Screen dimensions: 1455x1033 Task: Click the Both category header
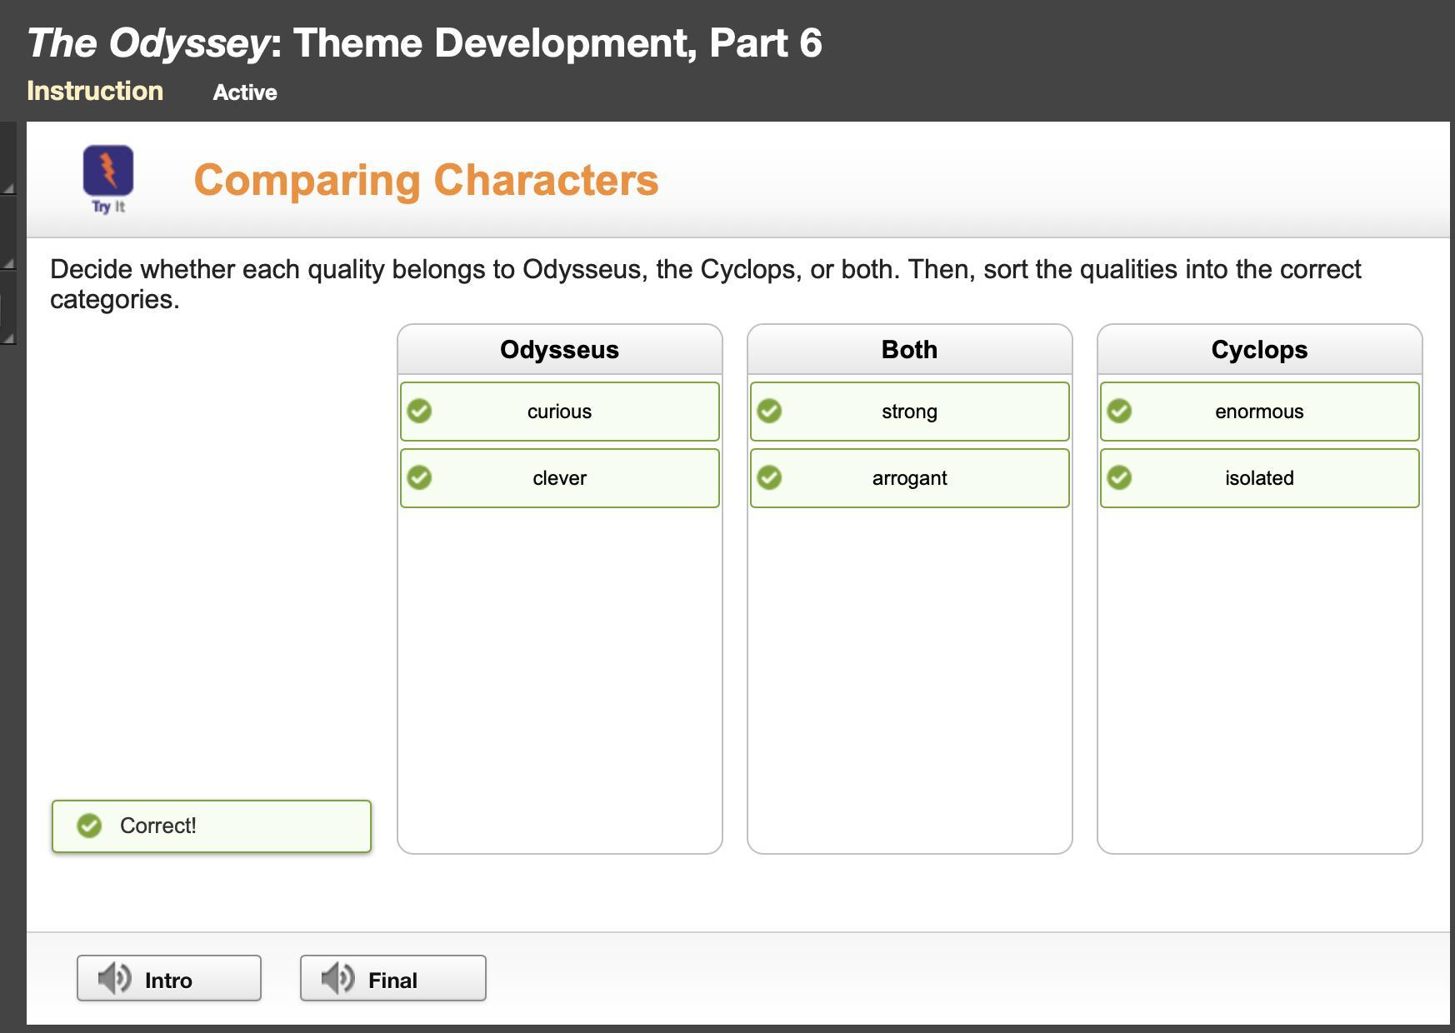(910, 350)
